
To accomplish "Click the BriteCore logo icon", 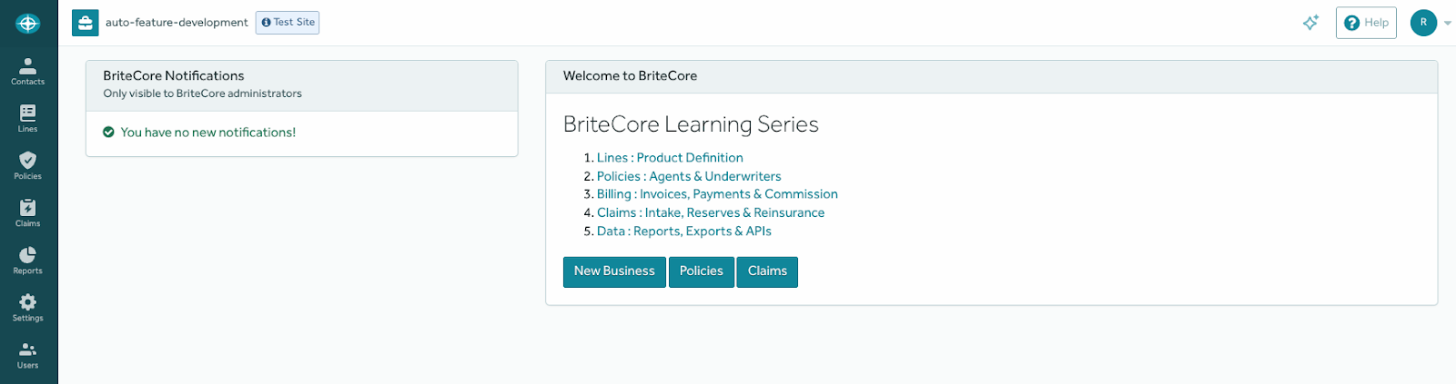I will [28, 23].
